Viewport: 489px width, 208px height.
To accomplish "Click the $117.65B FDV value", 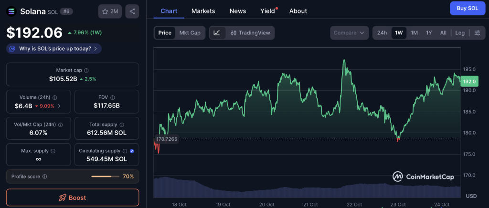I will tap(106, 106).
